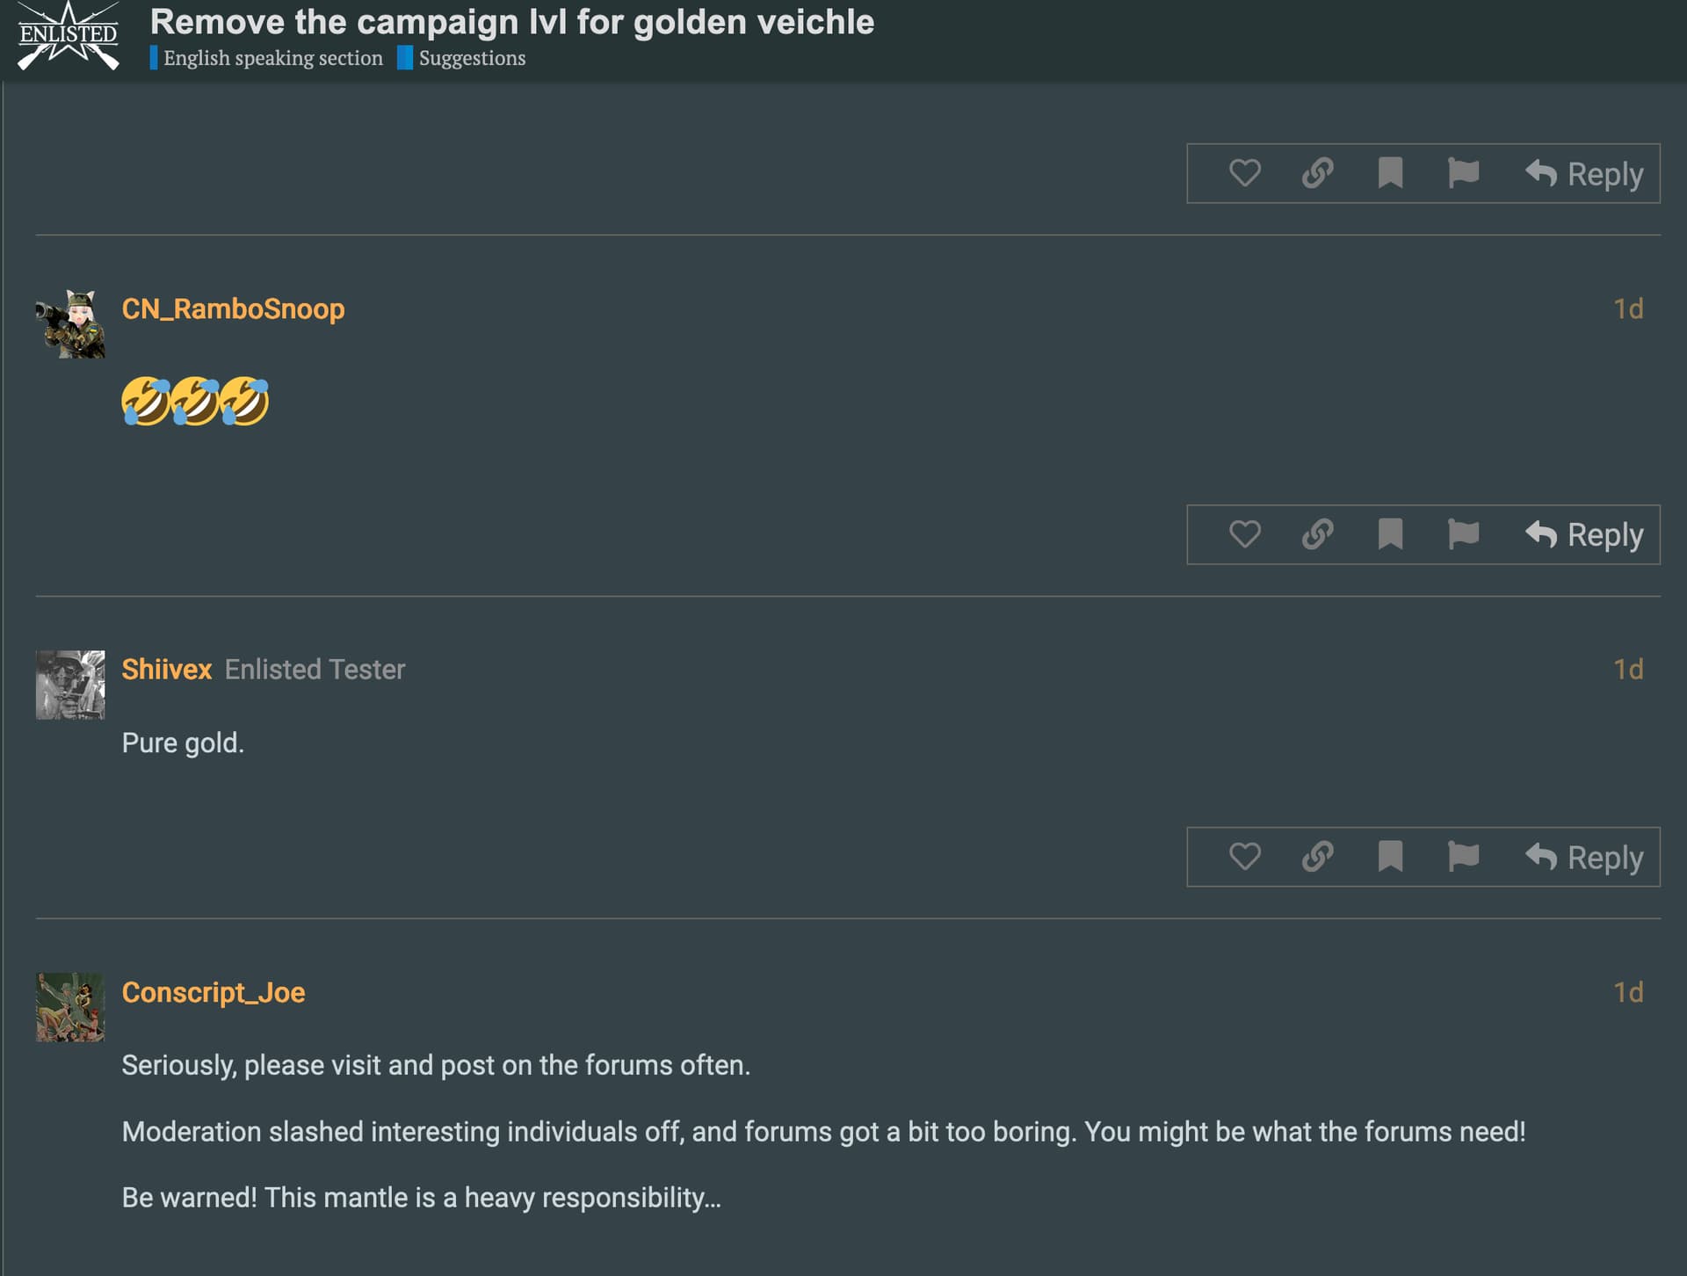The image size is (1687, 1276).
Task: Copy link to Shiivex's post
Action: (1317, 857)
